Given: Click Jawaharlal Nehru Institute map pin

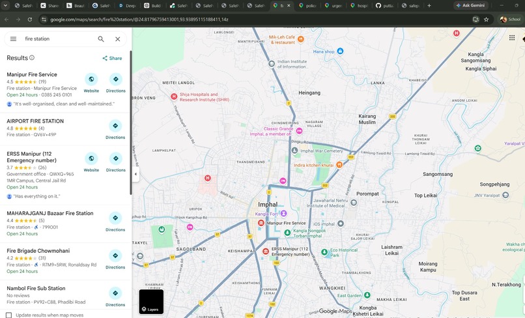Looking at the screenshot, I should (354, 203).
